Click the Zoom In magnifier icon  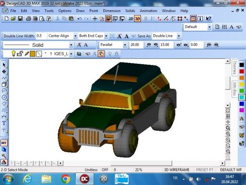[228, 140]
